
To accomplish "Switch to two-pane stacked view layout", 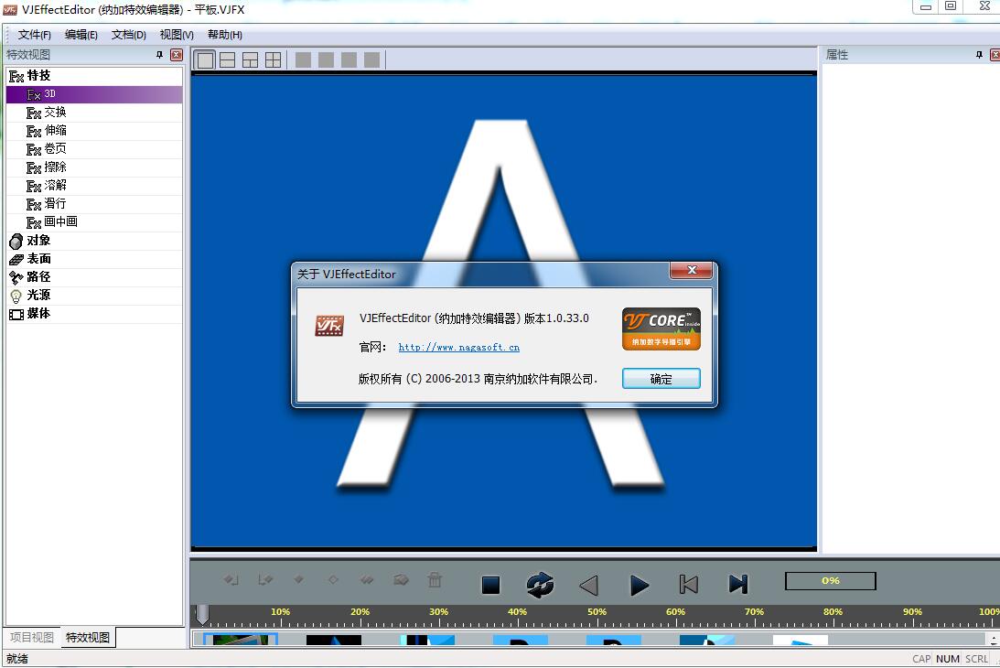I will (227, 60).
